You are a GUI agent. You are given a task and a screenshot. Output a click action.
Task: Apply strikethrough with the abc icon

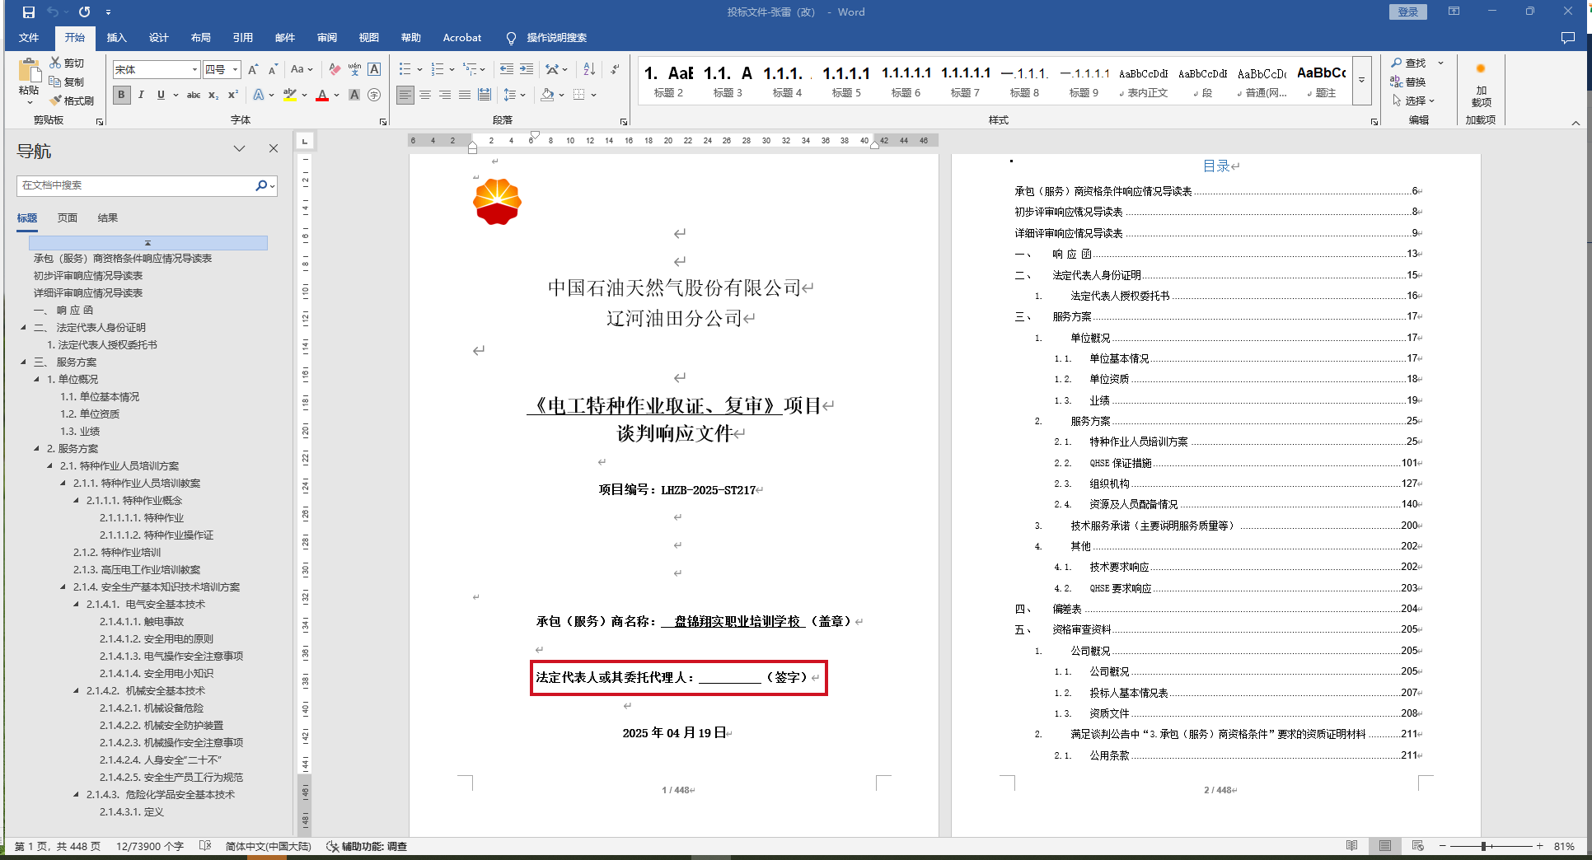point(194,95)
